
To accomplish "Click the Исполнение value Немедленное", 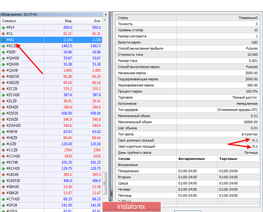I will [x=247, y=104].
